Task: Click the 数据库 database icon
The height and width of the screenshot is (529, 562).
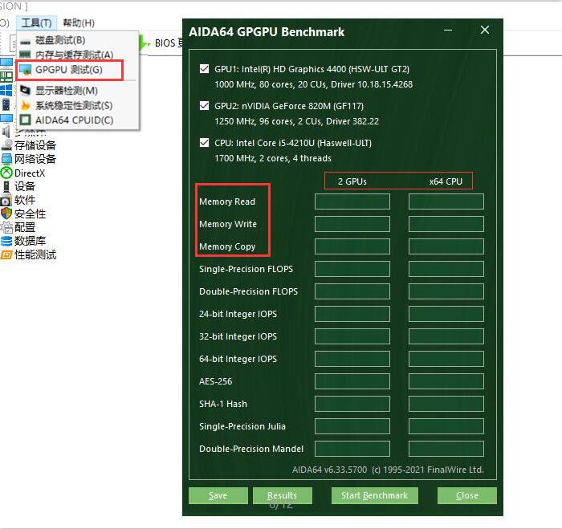Action: coord(6,241)
